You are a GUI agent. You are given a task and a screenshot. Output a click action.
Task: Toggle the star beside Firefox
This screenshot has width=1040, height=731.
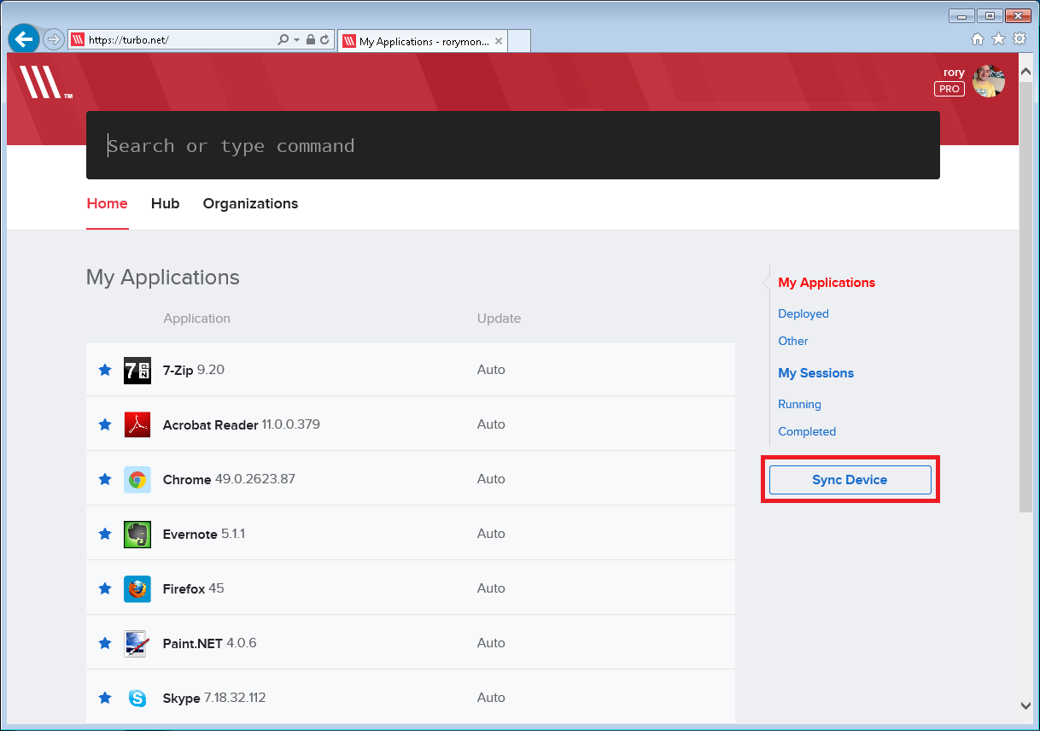point(105,588)
